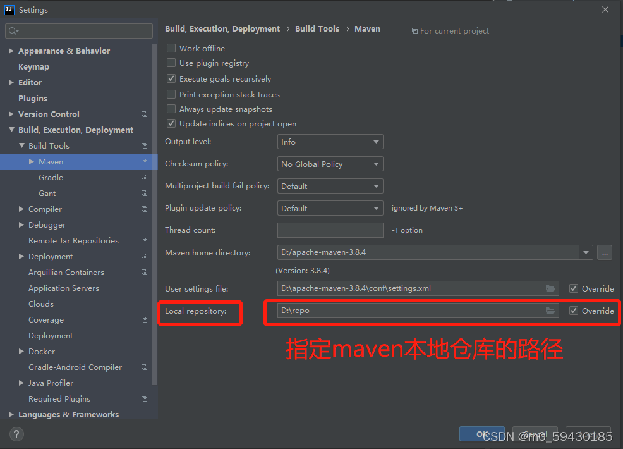The image size is (623, 449).
Task: Click the project-level icon beside Required Plugins
Action: tap(144, 399)
